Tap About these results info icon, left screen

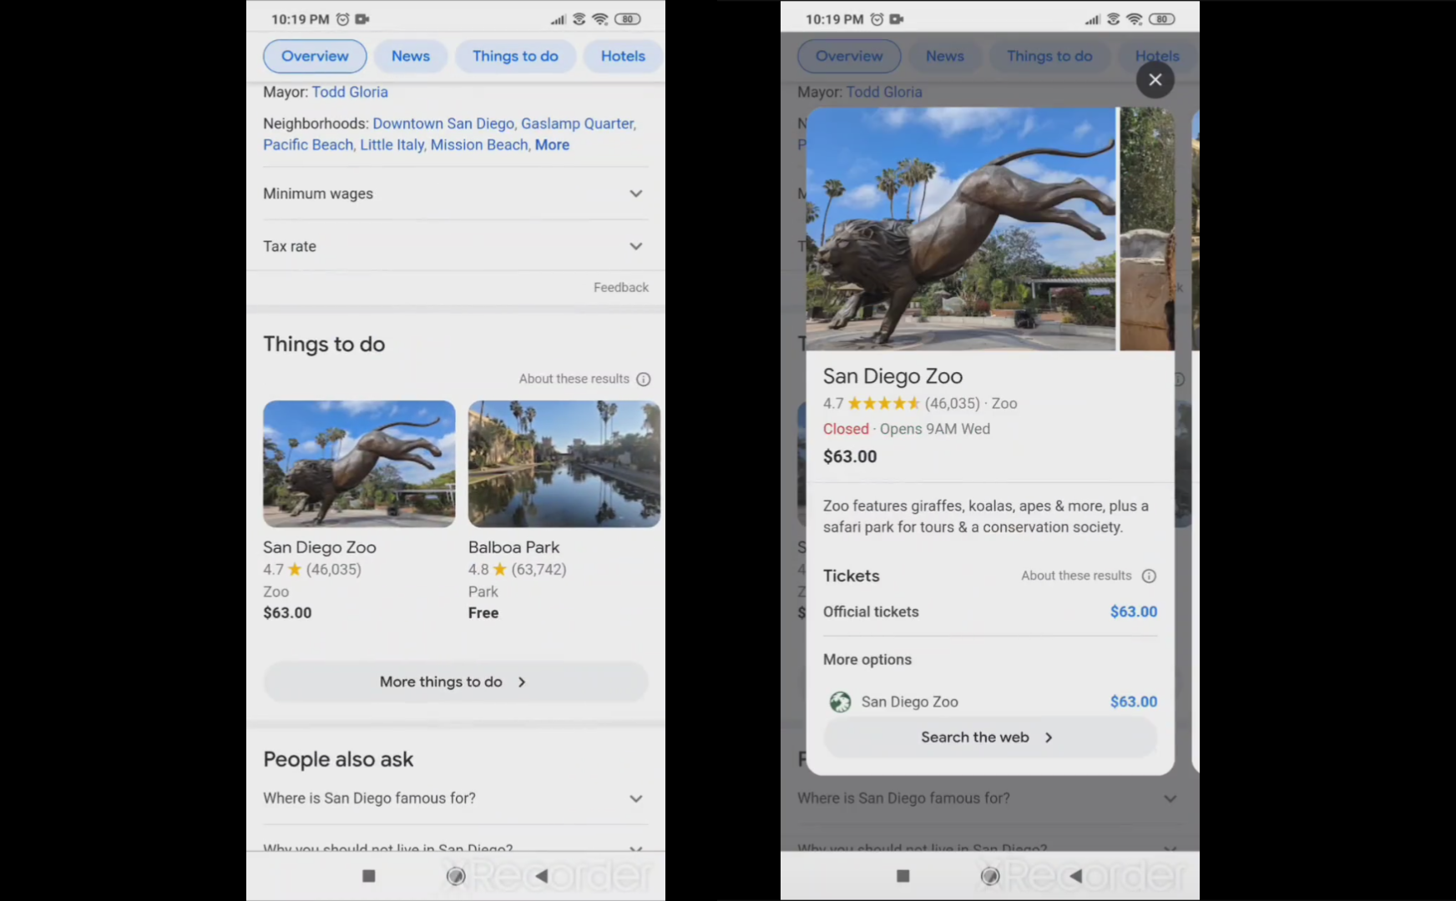[644, 380]
